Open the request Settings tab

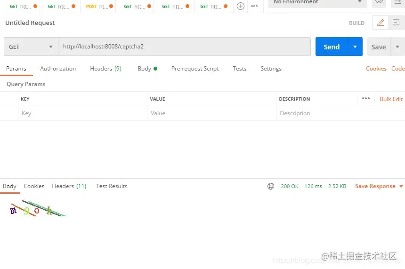(271, 69)
